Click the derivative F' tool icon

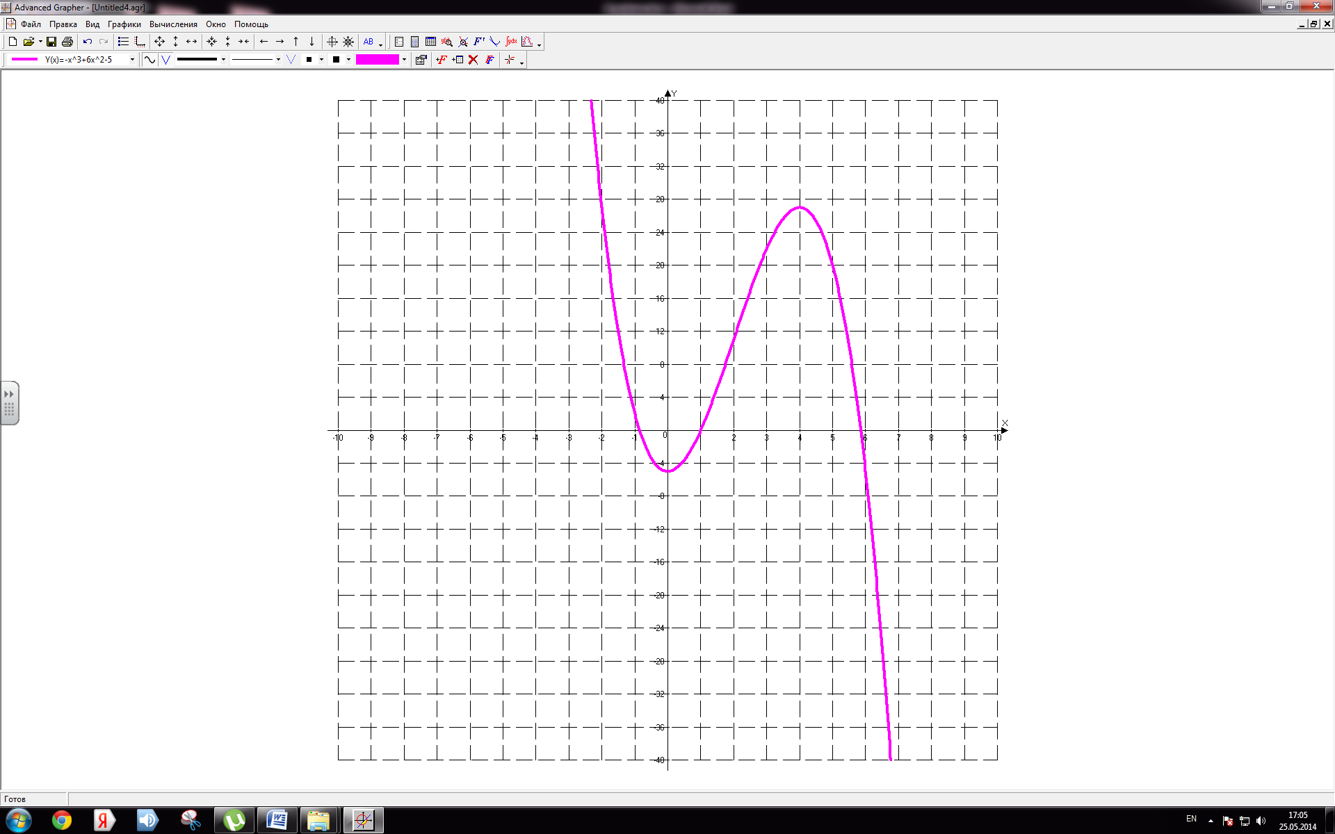point(479,42)
